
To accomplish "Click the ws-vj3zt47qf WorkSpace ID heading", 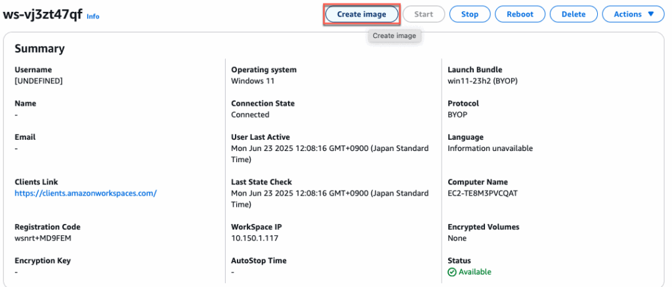I will tap(43, 14).
